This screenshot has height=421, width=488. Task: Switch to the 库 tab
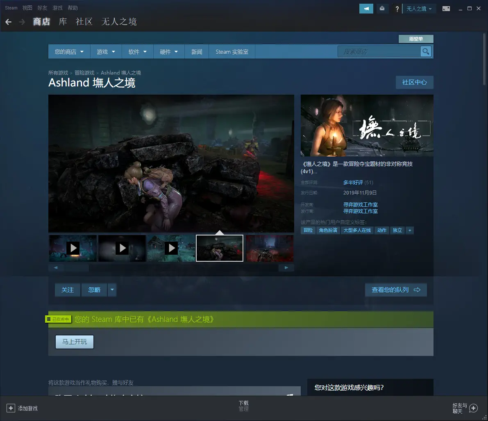[63, 22]
